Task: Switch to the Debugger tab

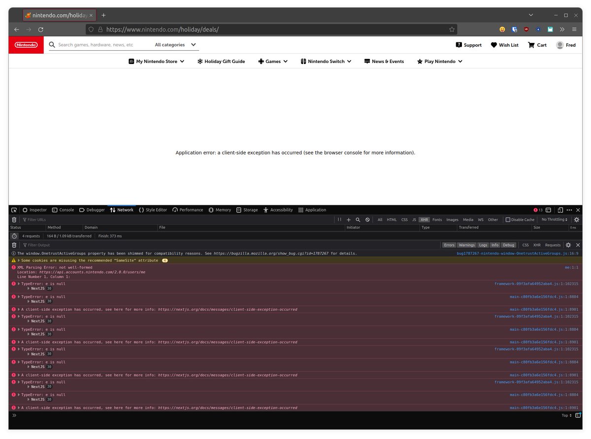Action: (92, 210)
